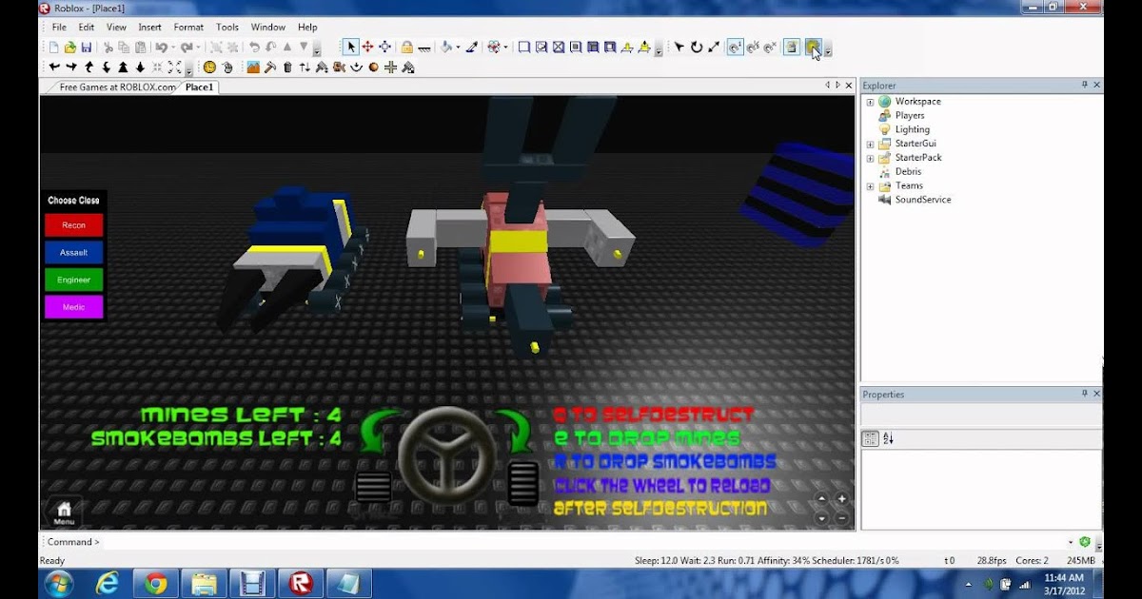The image size is (1142, 599).
Task: Choose the magenta Medic class button
Action: 73,307
